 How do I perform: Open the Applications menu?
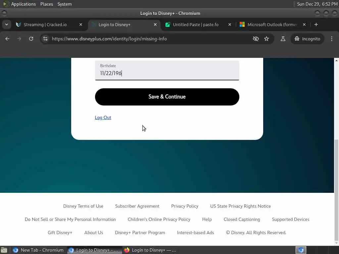tap(24, 4)
